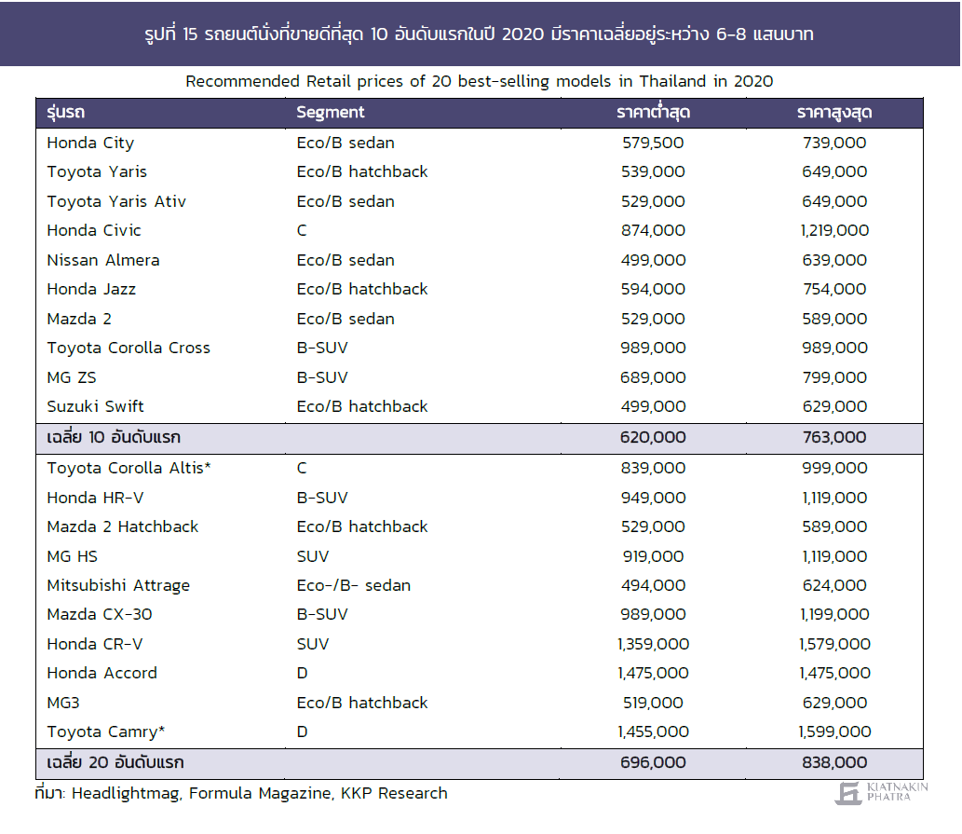Click the 'ราคาต่ำสุด' column header
The image size is (962, 834).
click(654, 113)
